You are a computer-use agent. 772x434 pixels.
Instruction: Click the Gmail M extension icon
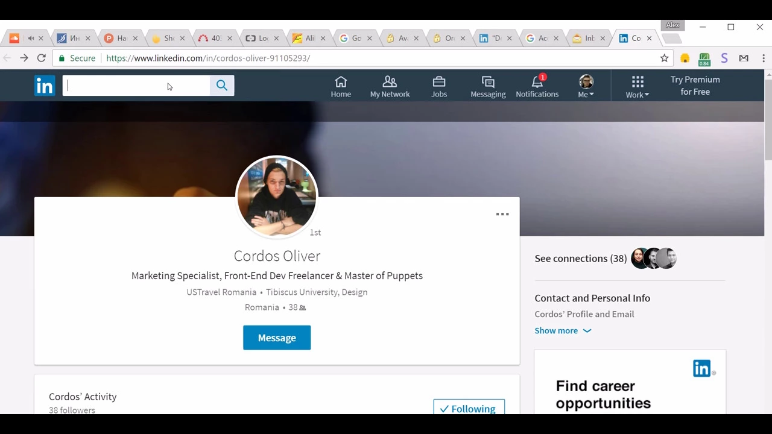[744, 58]
